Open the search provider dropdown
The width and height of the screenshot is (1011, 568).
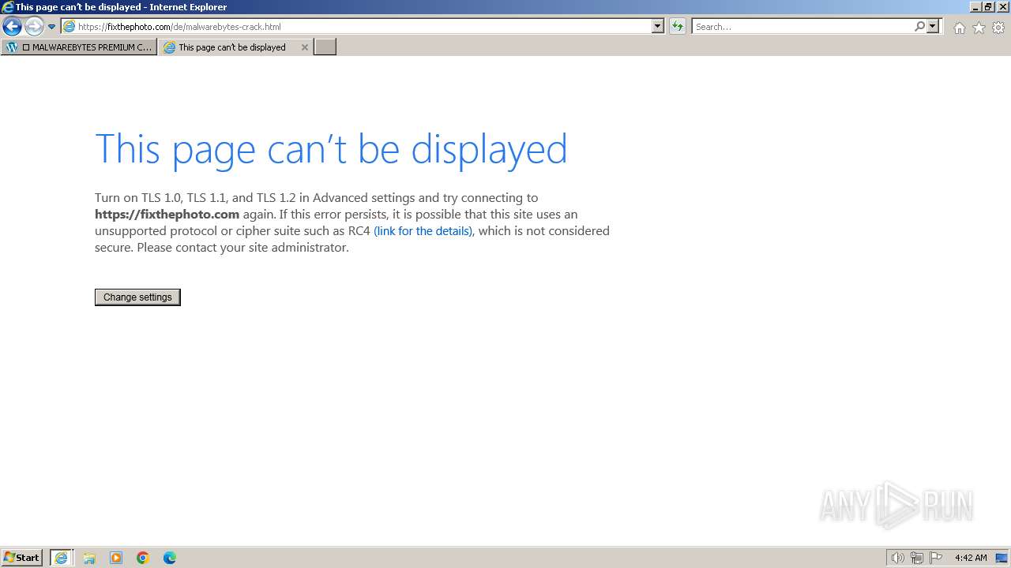click(933, 27)
